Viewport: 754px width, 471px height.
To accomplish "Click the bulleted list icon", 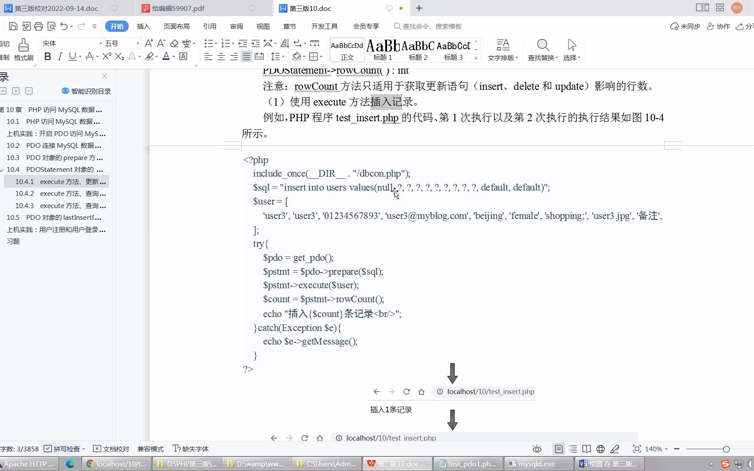I will coord(209,43).
